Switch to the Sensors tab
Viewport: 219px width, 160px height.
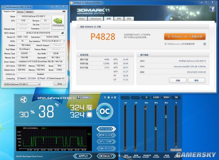[20, 12]
